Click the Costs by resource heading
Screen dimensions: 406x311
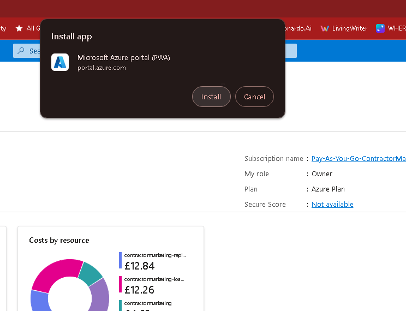coord(59,240)
